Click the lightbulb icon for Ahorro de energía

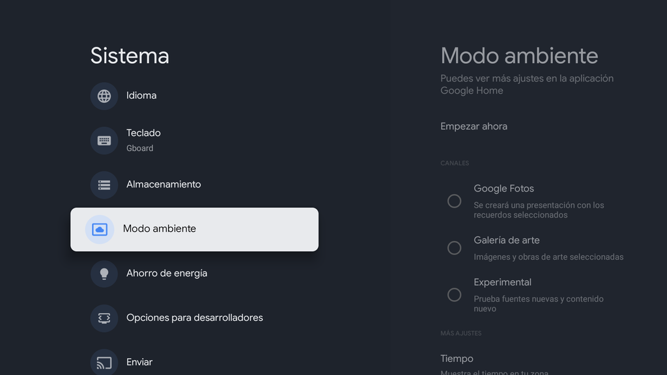pyautogui.click(x=104, y=274)
